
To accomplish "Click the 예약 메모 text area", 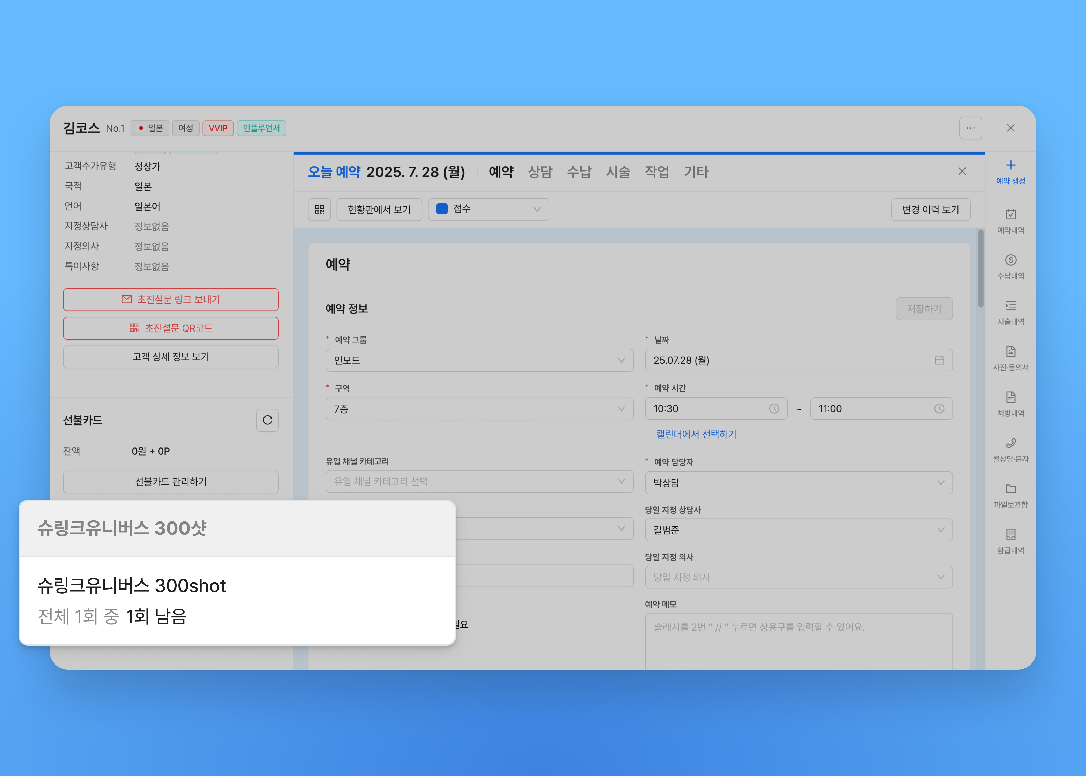I will pos(798,640).
